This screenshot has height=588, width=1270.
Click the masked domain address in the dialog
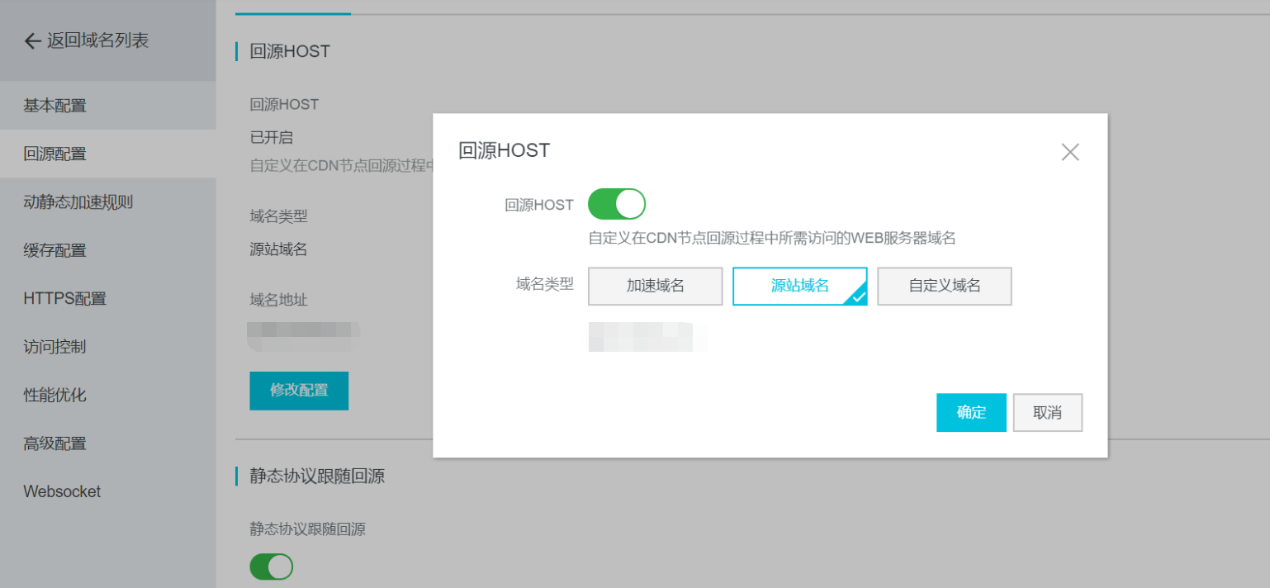(x=647, y=338)
